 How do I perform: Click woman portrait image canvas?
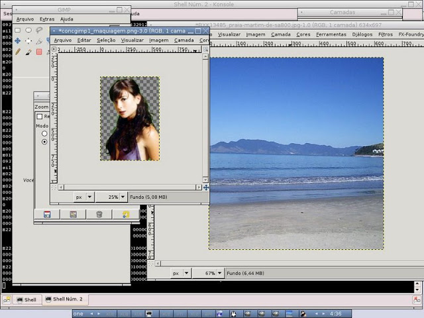[x=130, y=119]
